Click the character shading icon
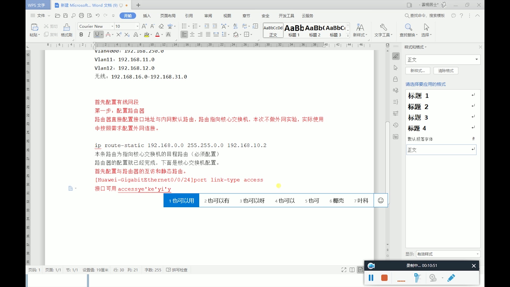Viewport: 510px width, 287px height. tap(168, 35)
